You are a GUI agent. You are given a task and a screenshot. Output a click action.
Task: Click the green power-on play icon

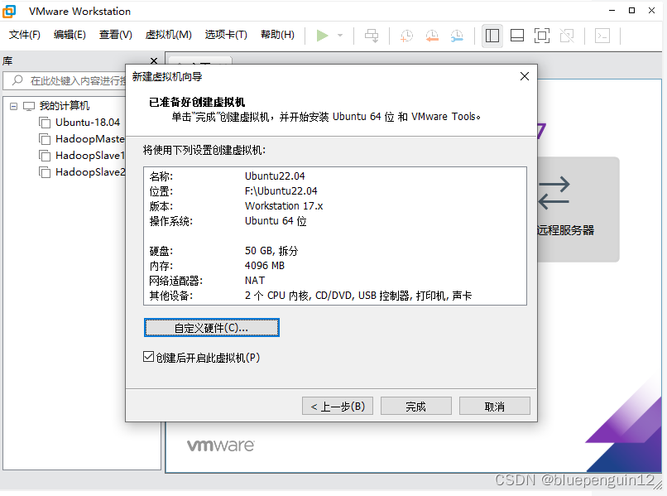coord(322,36)
